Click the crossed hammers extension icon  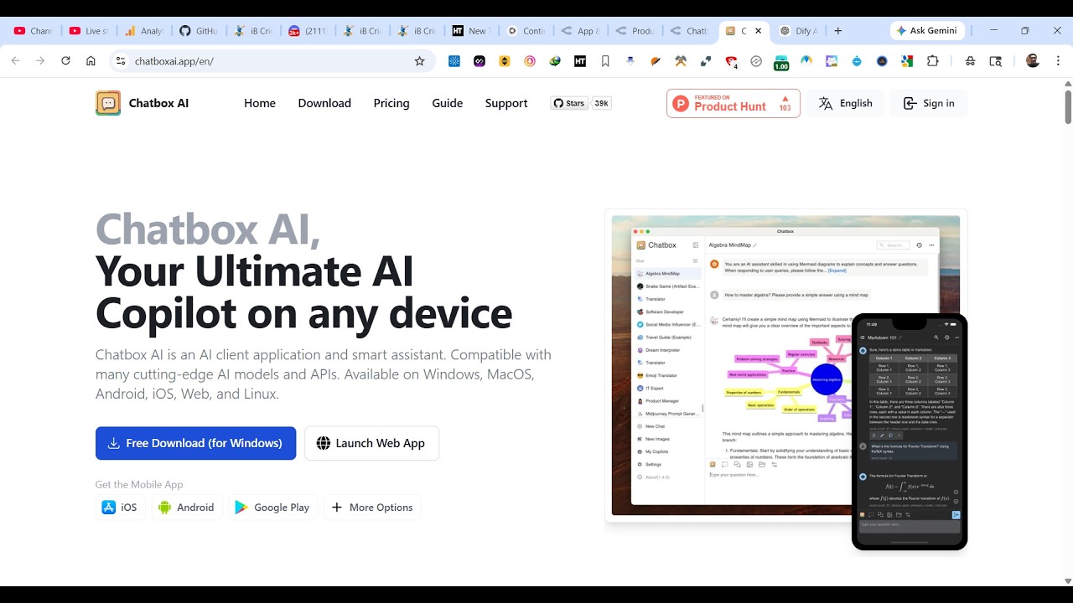click(681, 61)
